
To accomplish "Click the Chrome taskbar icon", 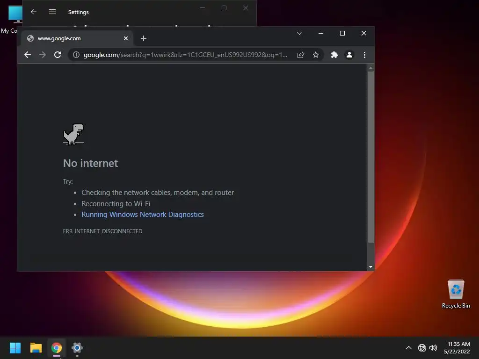I will (x=57, y=348).
